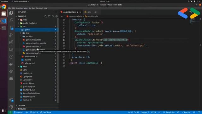Expand the dto folder
This screenshot has height=114, width=202.
click(x=37, y=33)
